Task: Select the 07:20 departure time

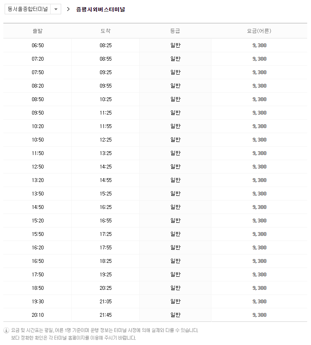Action: tap(38, 59)
